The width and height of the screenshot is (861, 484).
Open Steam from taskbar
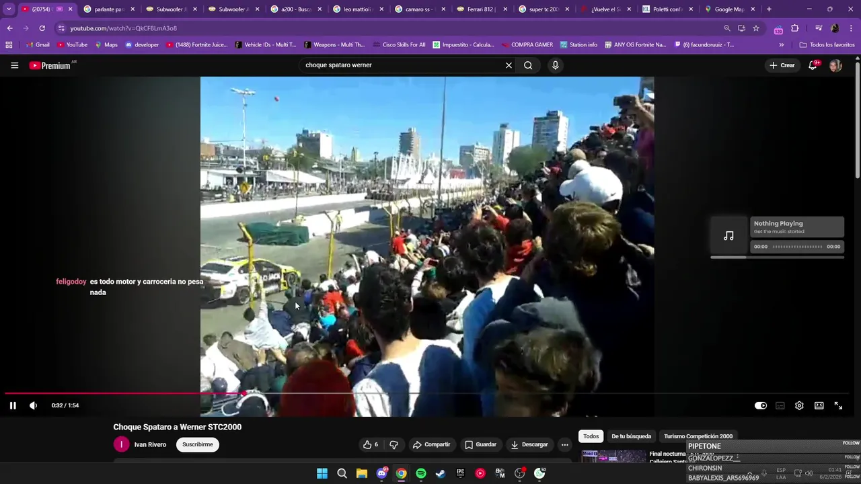[x=441, y=473]
